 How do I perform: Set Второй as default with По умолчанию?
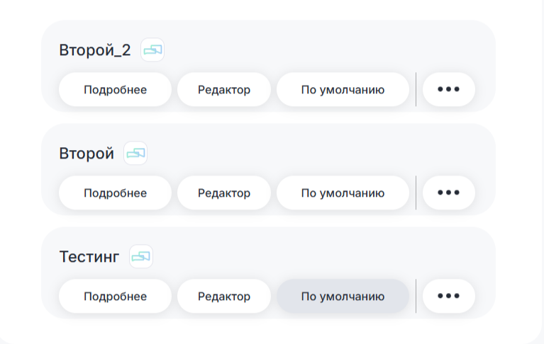coord(343,193)
